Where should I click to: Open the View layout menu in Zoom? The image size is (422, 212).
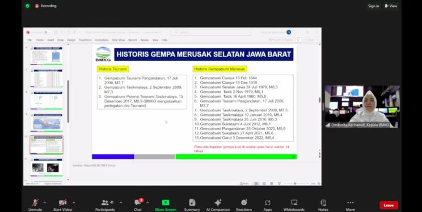(391, 6)
